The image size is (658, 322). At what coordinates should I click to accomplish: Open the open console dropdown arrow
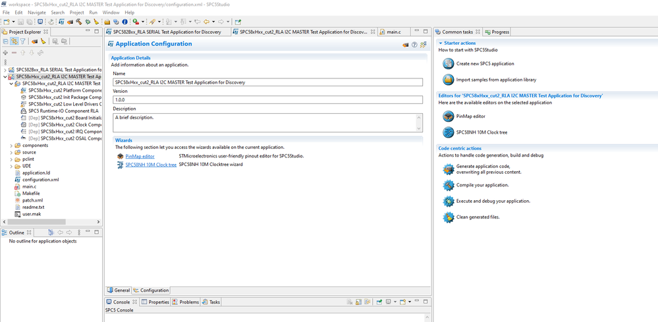point(410,302)
